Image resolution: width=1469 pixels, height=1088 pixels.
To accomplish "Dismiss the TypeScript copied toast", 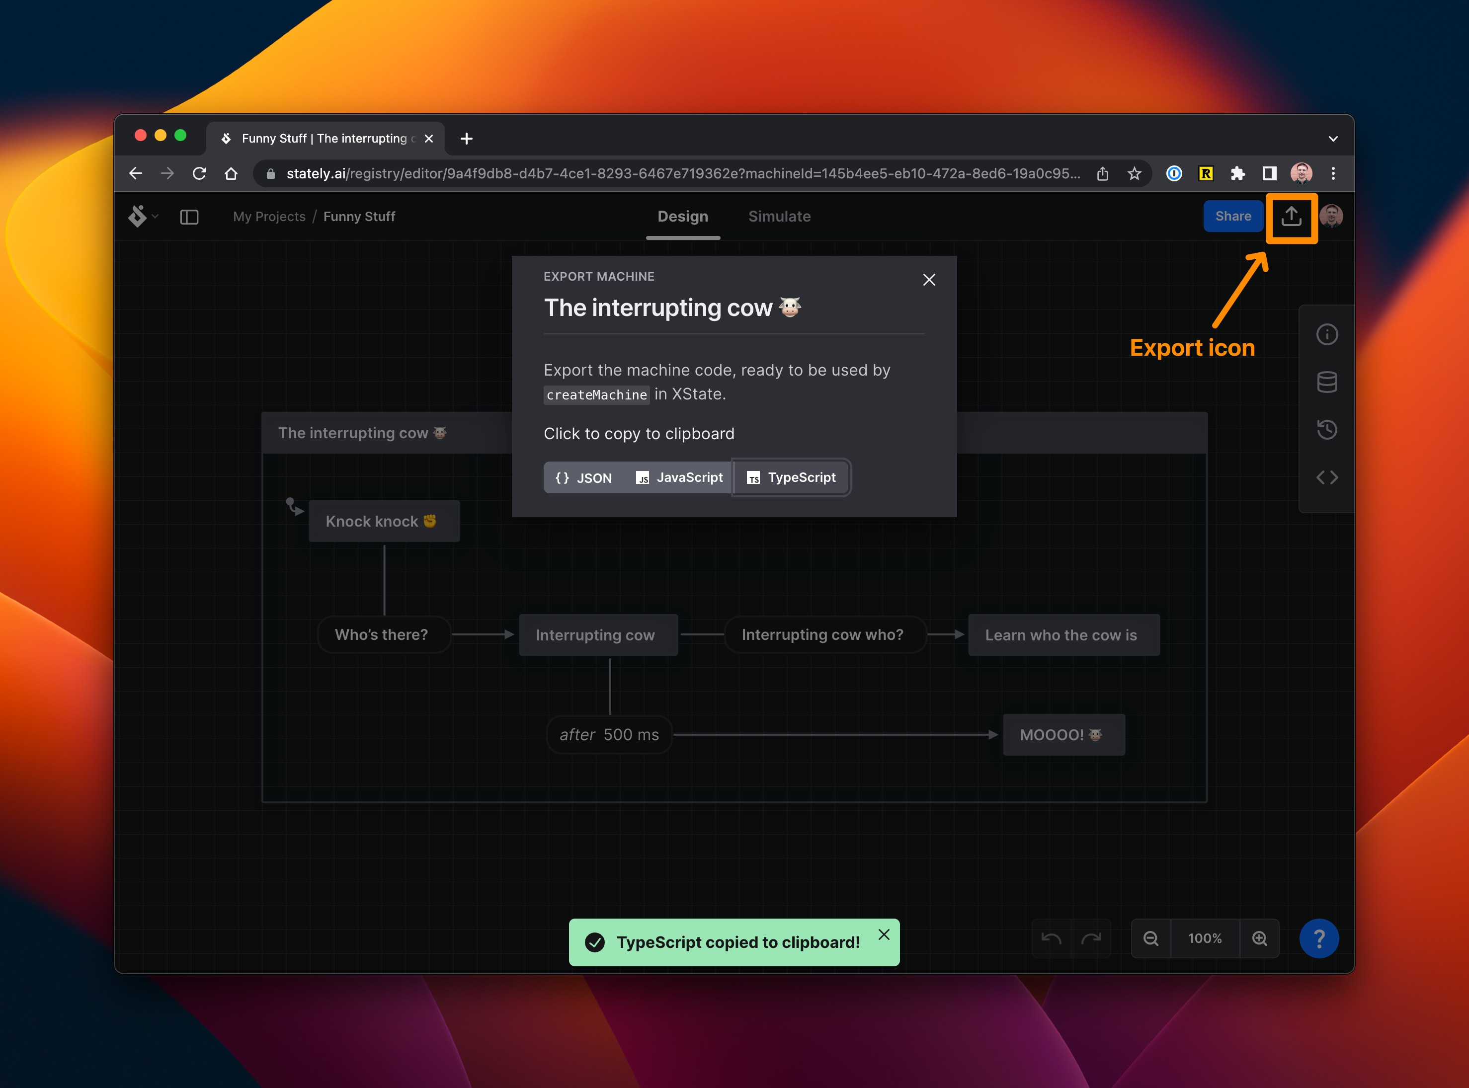I will click(884, 934).
